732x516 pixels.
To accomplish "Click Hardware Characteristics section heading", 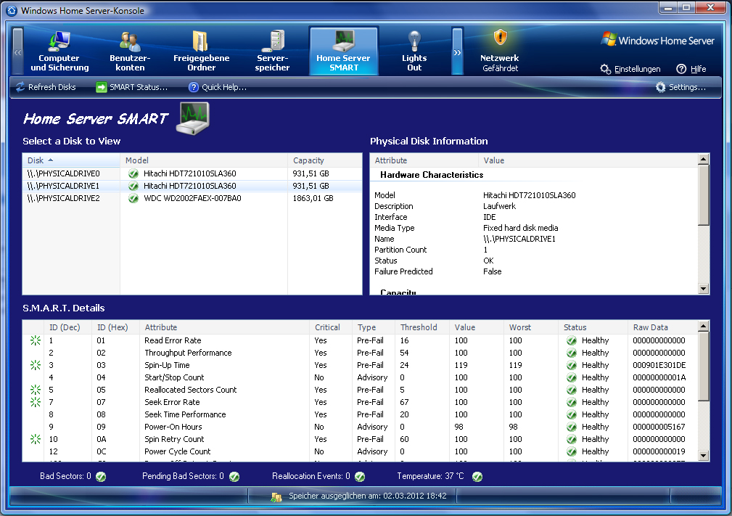I will coord(432,175).
